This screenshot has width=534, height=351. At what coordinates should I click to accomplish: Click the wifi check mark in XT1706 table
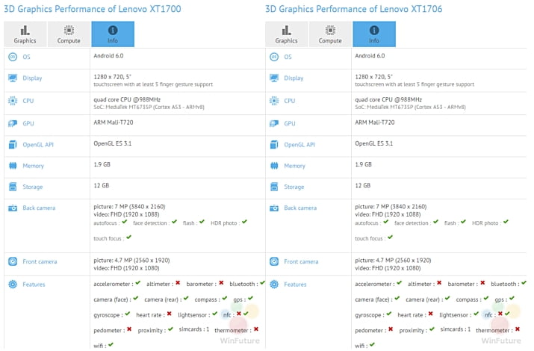click(x=372, y=344)
